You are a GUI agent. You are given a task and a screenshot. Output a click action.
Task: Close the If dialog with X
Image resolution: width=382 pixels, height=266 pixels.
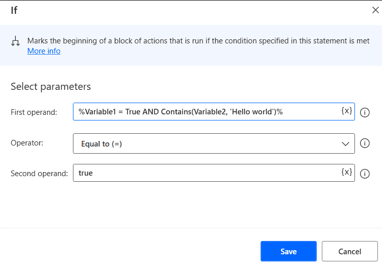coord(375,10)
